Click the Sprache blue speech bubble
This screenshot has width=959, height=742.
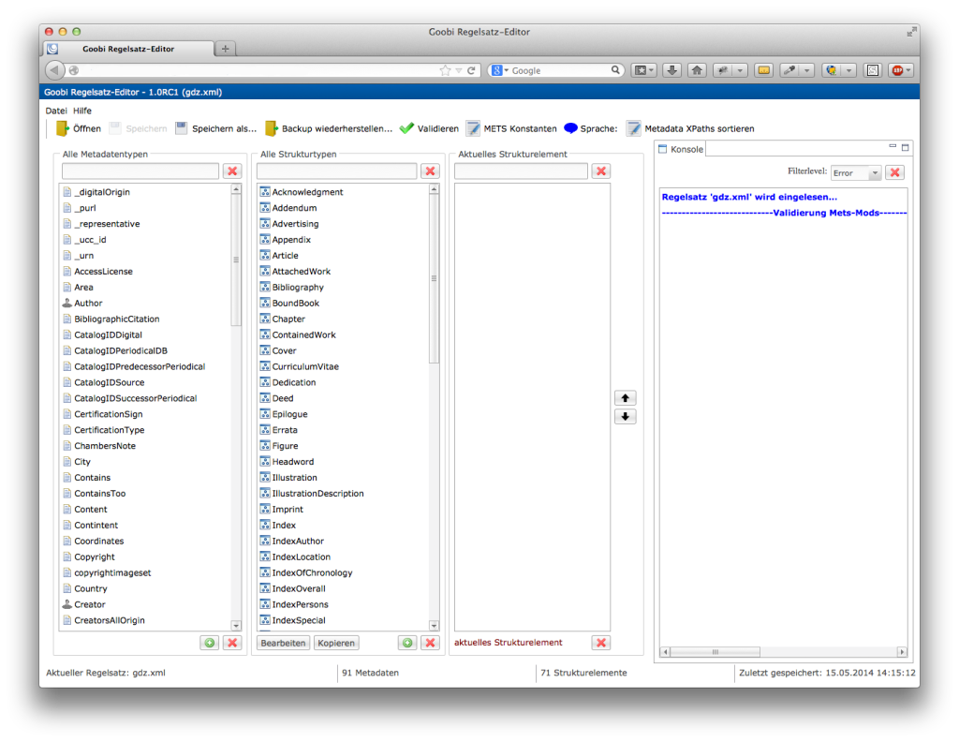coord(570,127)
